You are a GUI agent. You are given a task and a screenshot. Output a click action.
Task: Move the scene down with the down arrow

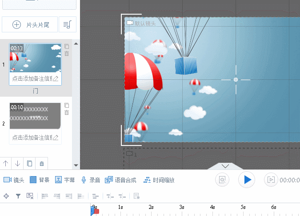pyautogui.click(x=17, y=164)
